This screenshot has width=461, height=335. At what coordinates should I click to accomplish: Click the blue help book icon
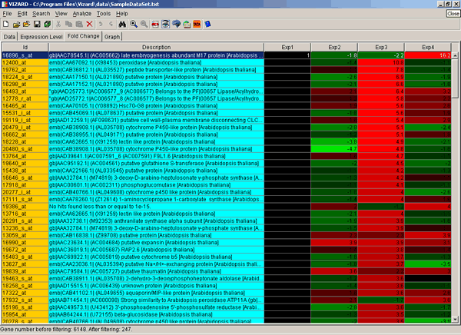pyautogui.click(x=207, y=24)
